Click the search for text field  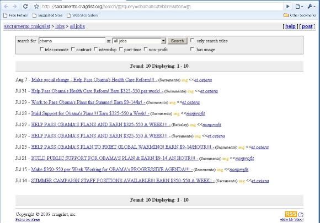[72, 41]
